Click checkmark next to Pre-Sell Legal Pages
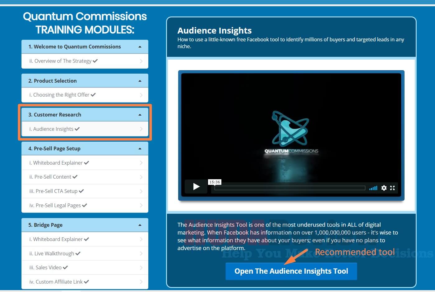The image size is (435, 292). pos(85,205)
